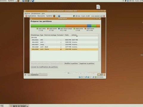Click VirtualBox mouse integration status icon
Screen dimensions: 143x107
pos(93,77)
